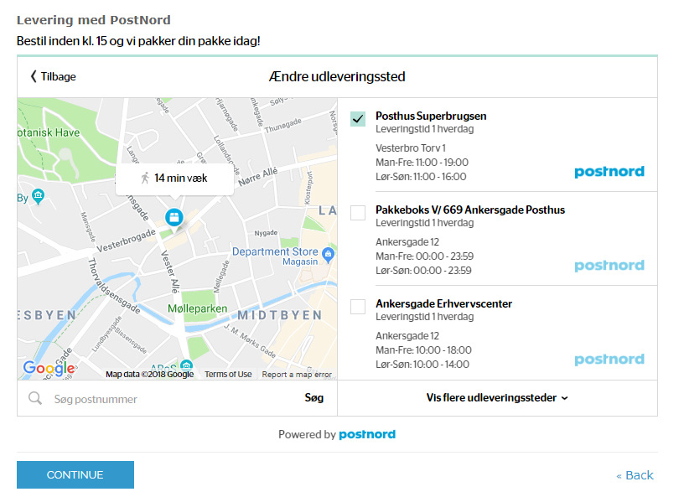Click the Vesterbrogade street label
Image resolution: width=684 pixels, height=497 pixels.
click(x=126, y=241)
